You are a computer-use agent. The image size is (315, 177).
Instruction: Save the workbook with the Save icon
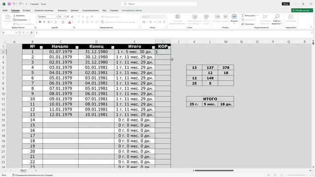(x=9, y=4)
